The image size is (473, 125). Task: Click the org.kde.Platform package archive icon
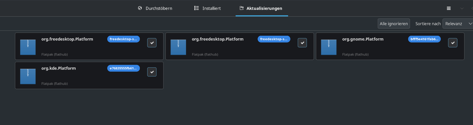pyautogui.click(x=28, y=76)
